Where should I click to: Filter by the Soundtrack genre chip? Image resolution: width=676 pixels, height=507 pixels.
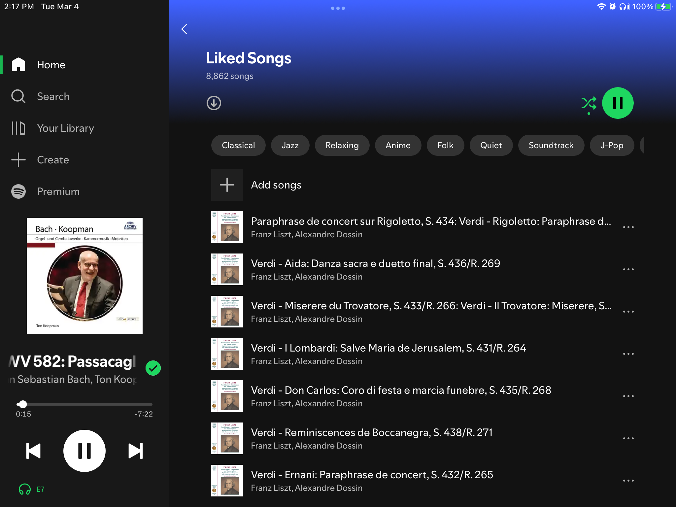tap(551, 145)
